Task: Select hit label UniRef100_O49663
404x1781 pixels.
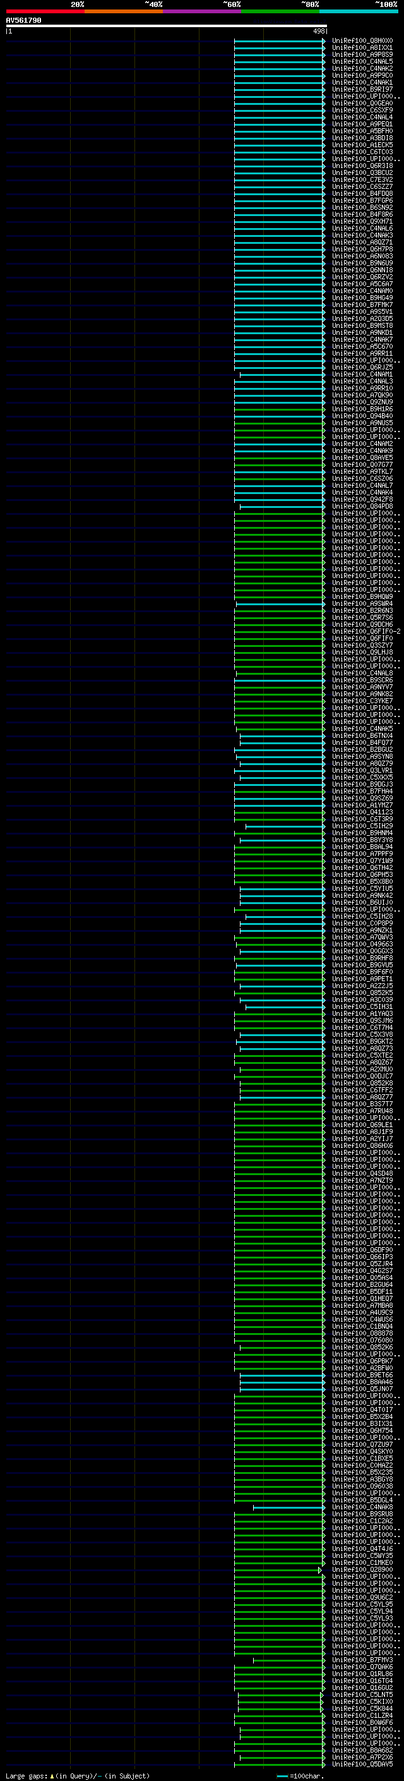Action: point(362,944)
